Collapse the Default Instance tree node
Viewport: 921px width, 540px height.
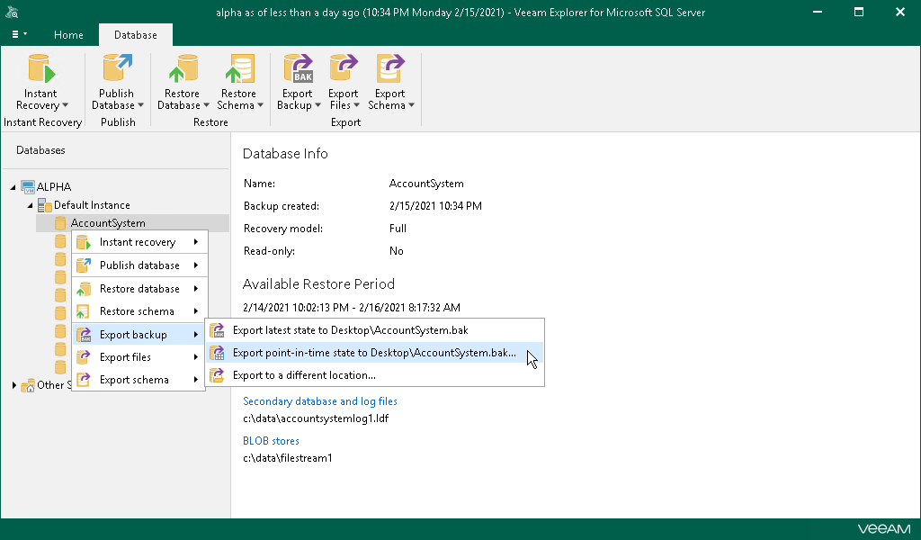pyautogui.click(x=30, y=206)
